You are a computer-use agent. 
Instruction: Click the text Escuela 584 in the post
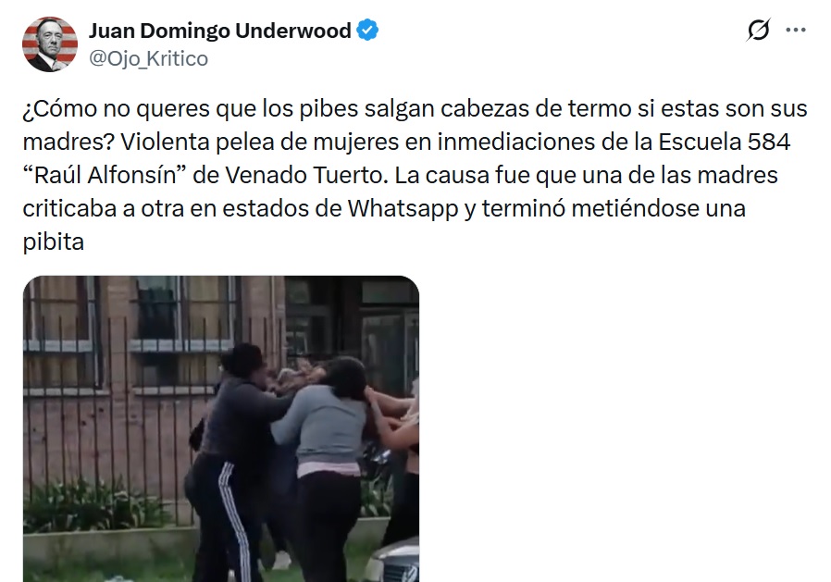725,142
